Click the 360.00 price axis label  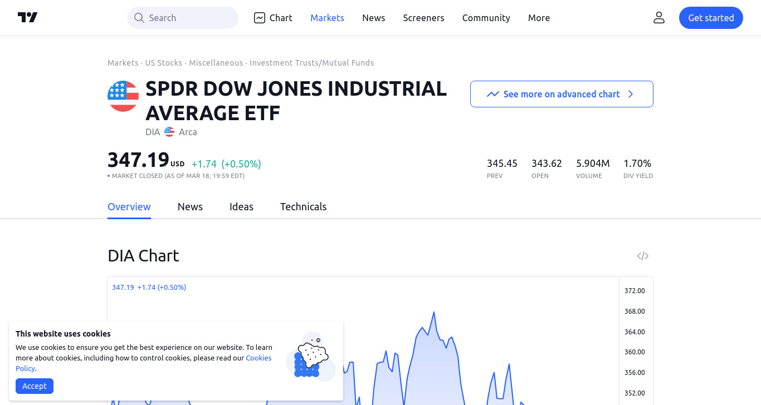pyautogui.click(x=635, y=352)
